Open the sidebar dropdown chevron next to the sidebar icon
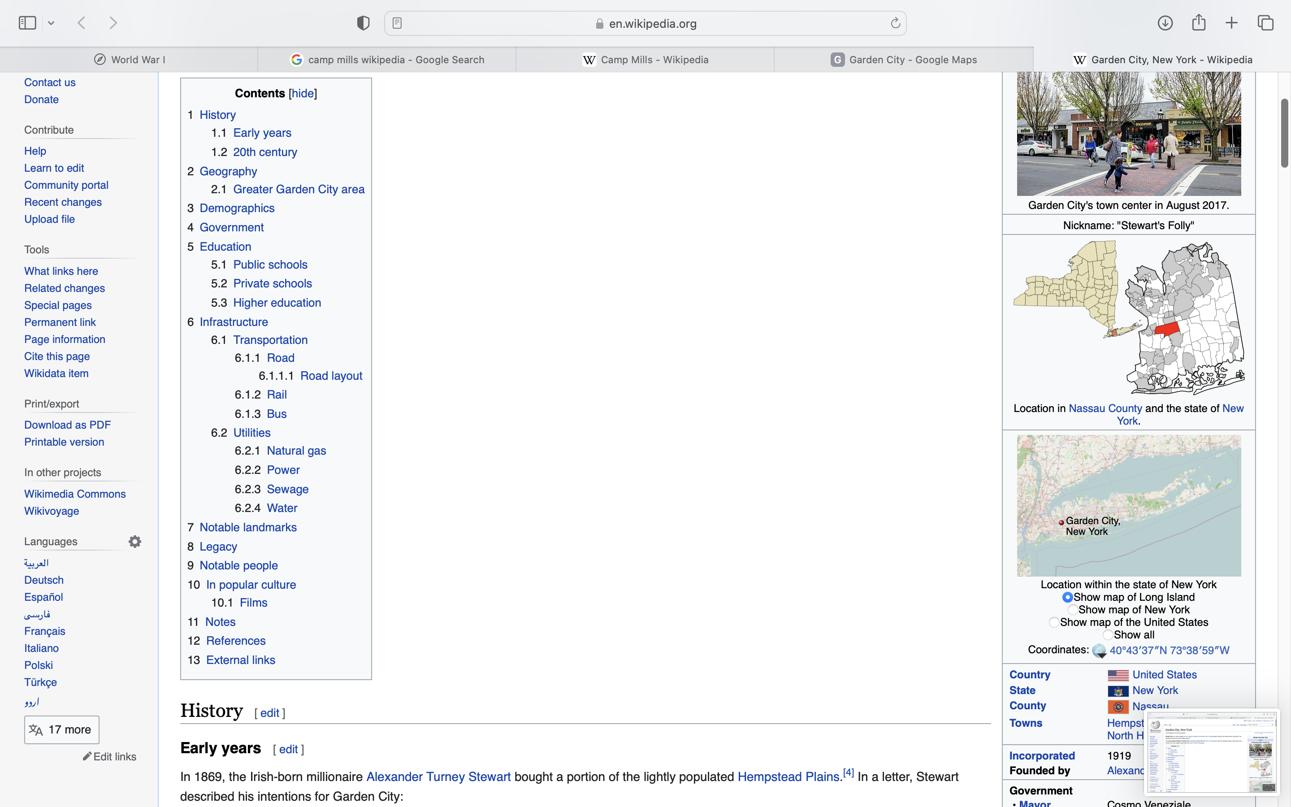 [51, 23]
